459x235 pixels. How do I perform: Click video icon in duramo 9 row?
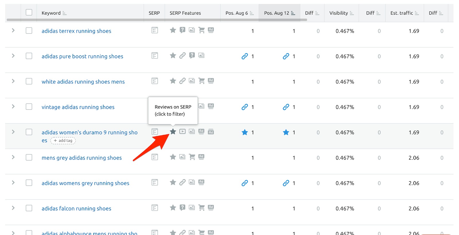[x=182, y=132]
